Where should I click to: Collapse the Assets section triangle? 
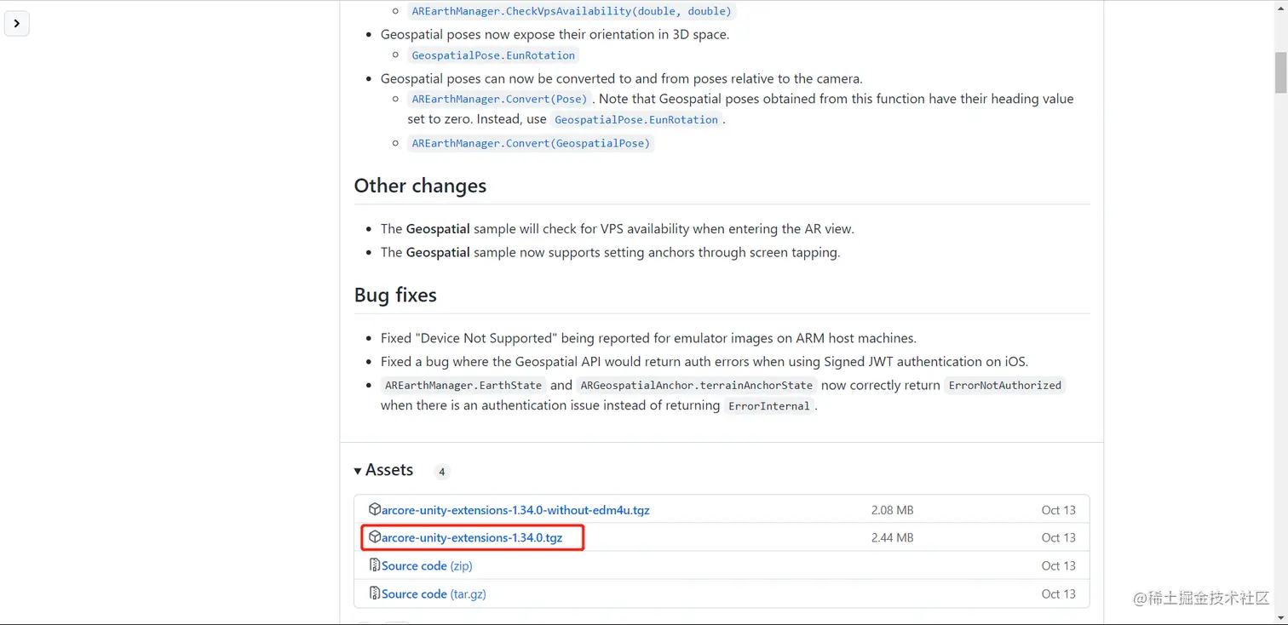(x=358, y=471)
